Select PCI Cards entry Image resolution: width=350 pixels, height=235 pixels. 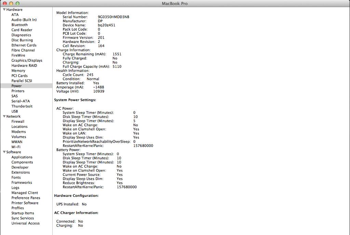pos(19,76)
